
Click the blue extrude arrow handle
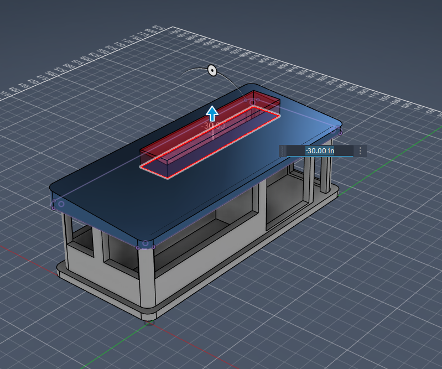(x=212, y=114)
